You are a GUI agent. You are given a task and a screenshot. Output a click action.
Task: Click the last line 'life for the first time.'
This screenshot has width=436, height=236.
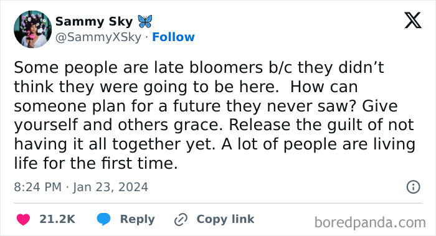pos(96,163)
